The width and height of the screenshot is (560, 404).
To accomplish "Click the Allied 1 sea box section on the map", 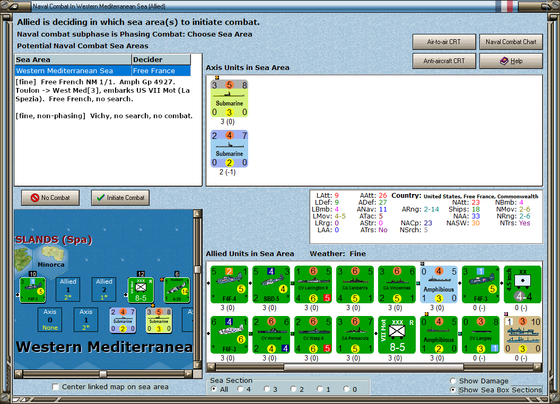I will 68,289.
